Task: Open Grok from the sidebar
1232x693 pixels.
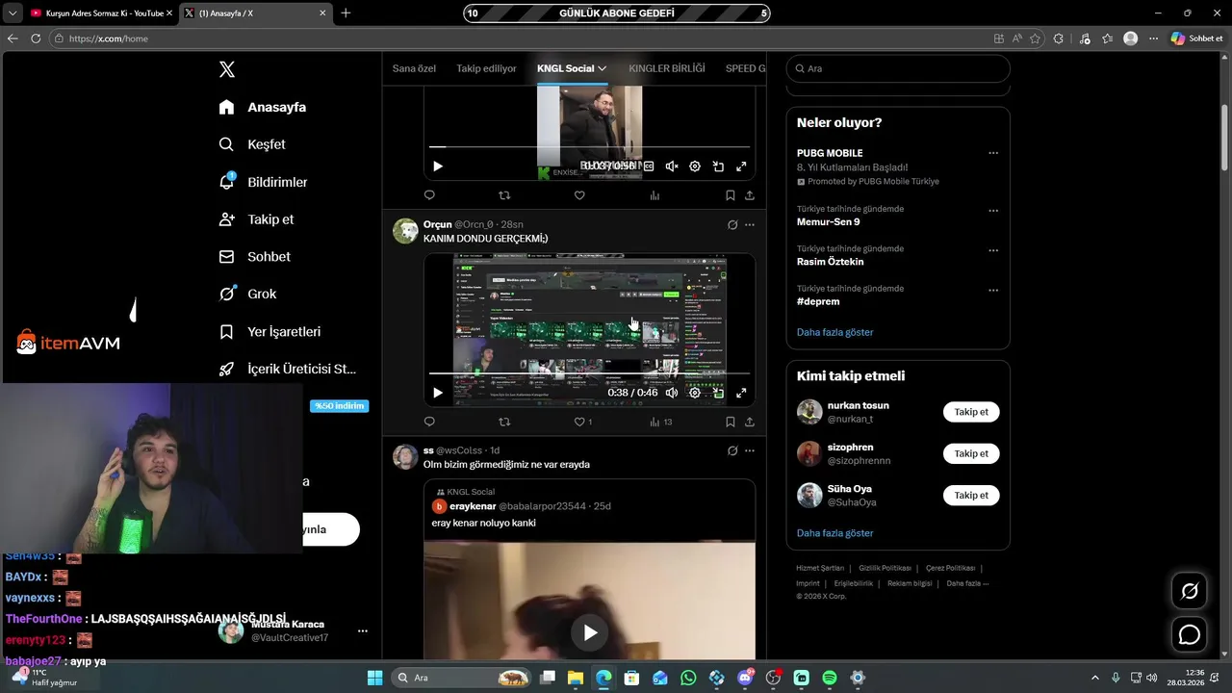Action: pos(247,294)
